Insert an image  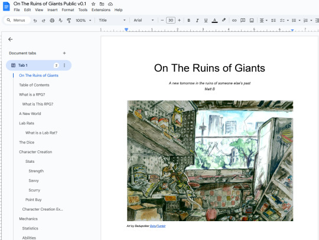252,20
